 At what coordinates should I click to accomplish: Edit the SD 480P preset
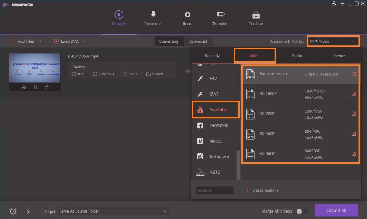354,133
